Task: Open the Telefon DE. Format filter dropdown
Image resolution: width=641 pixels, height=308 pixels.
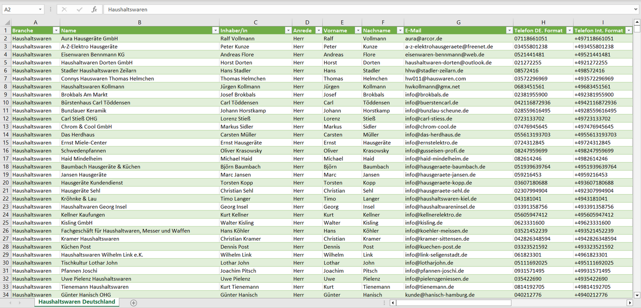Action: coord(569,31)
